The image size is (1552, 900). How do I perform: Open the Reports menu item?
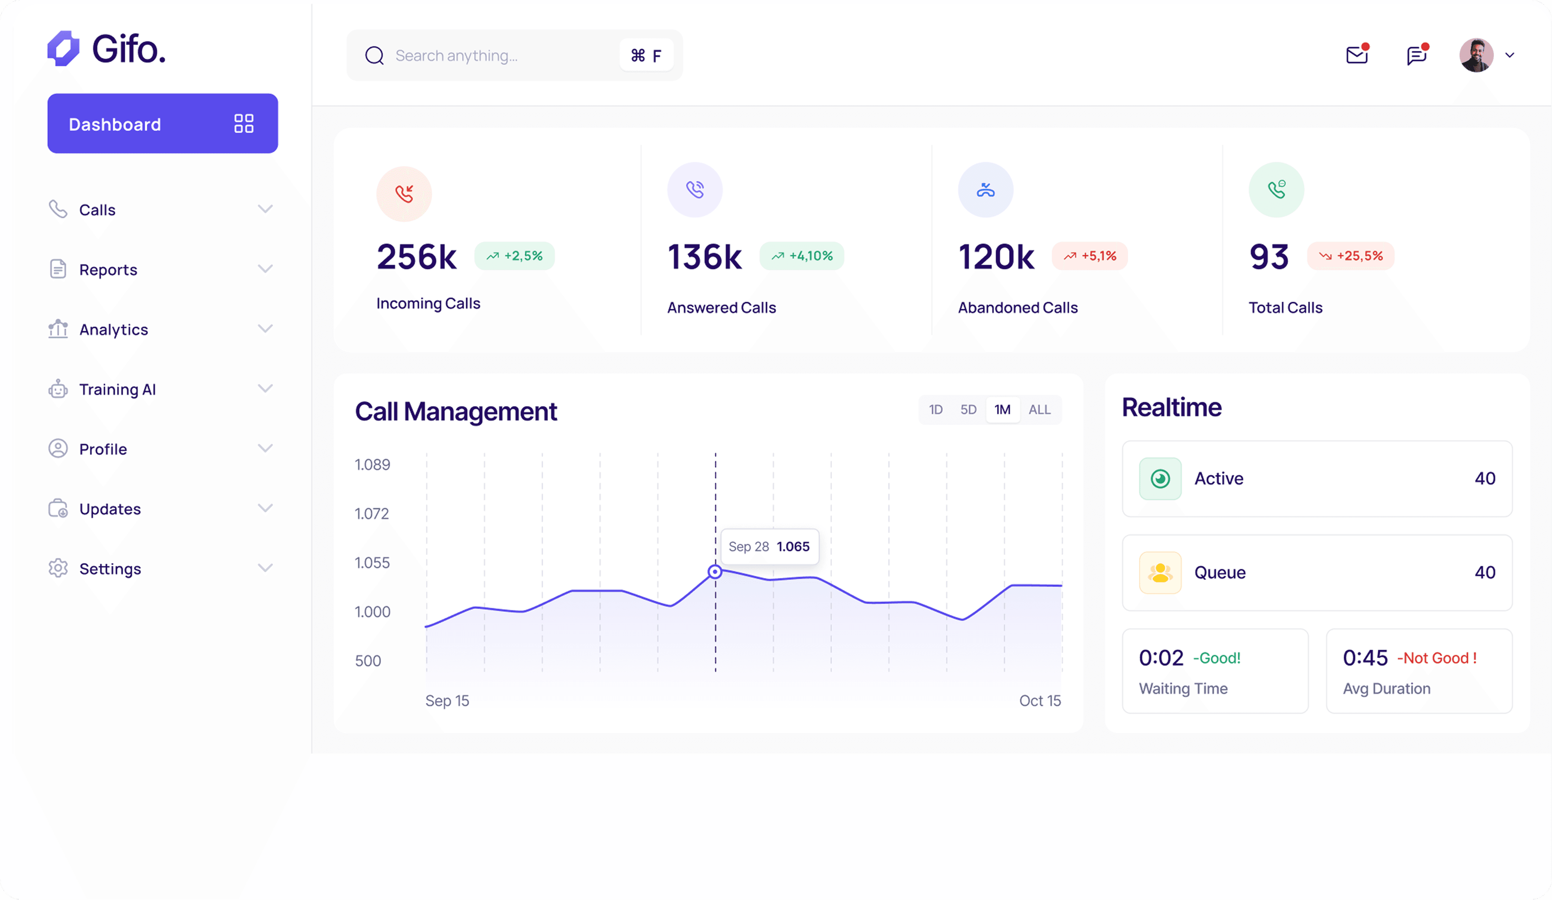108,270
